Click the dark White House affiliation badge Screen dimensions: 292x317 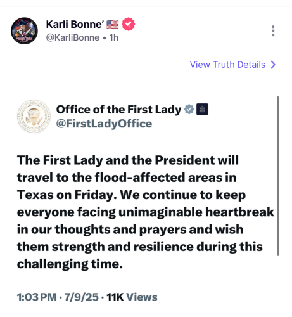202,109
